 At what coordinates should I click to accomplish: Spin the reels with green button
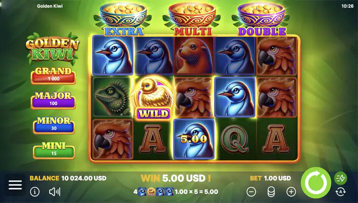point(316,183)
